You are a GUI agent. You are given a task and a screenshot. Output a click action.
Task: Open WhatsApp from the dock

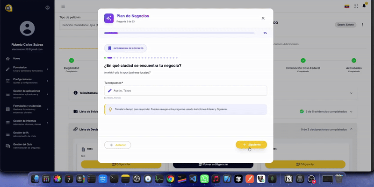click(204, 179)
